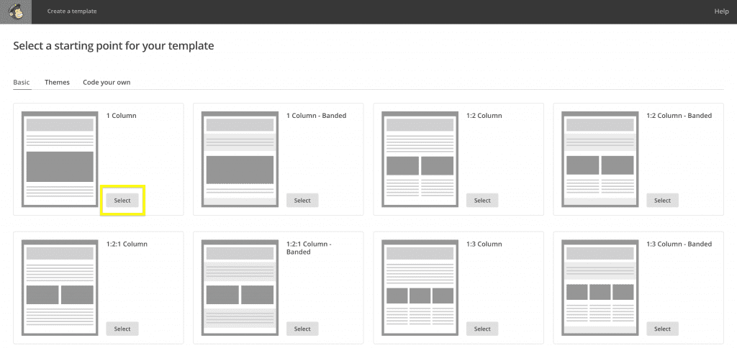Click the "1 Column - Banded" title text
This screenshot has width=737, height=348.
317,116
